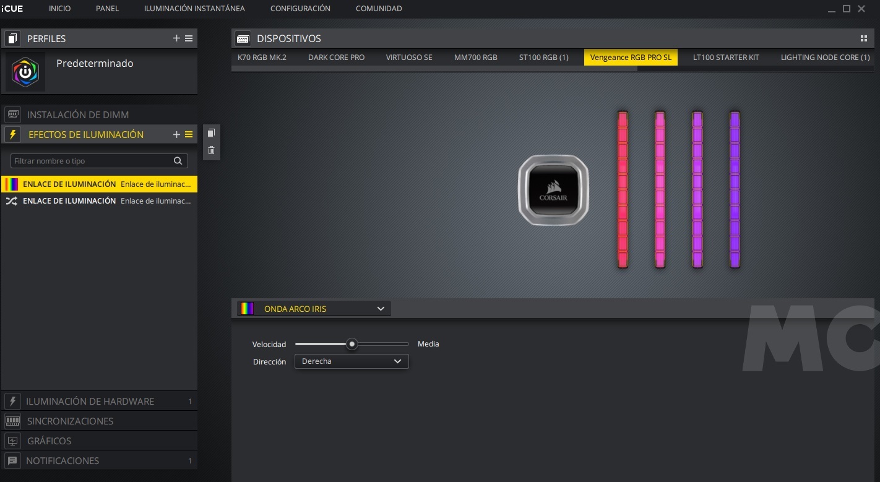Open Efectos de Iluminación options menu icon
The height and width of the screenshot is (482, 880).
pyautogui.click(x=189, y=134)
